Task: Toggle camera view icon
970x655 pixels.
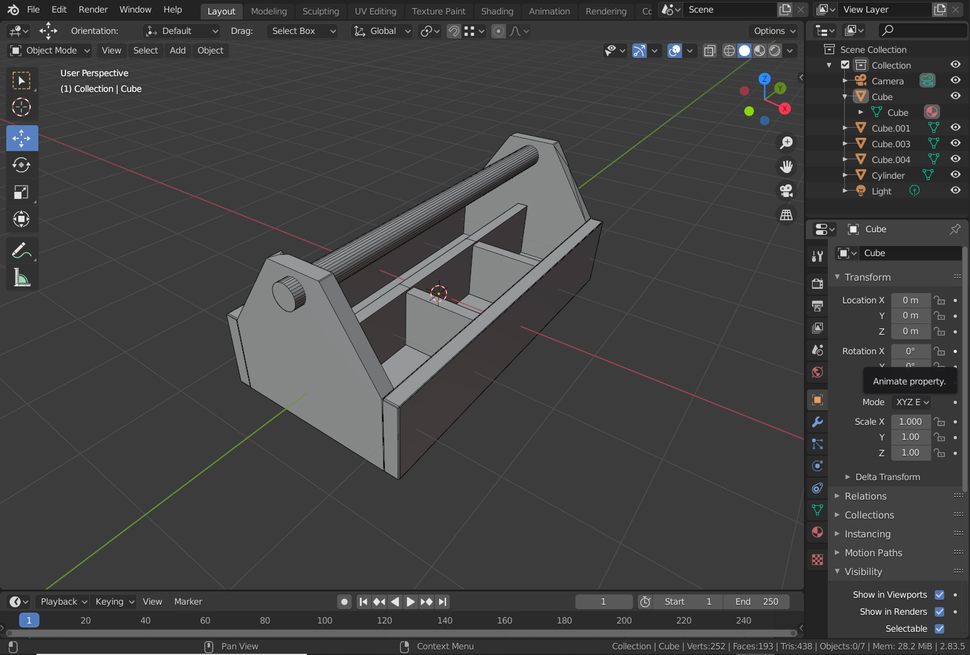Action: click(786, 191)
